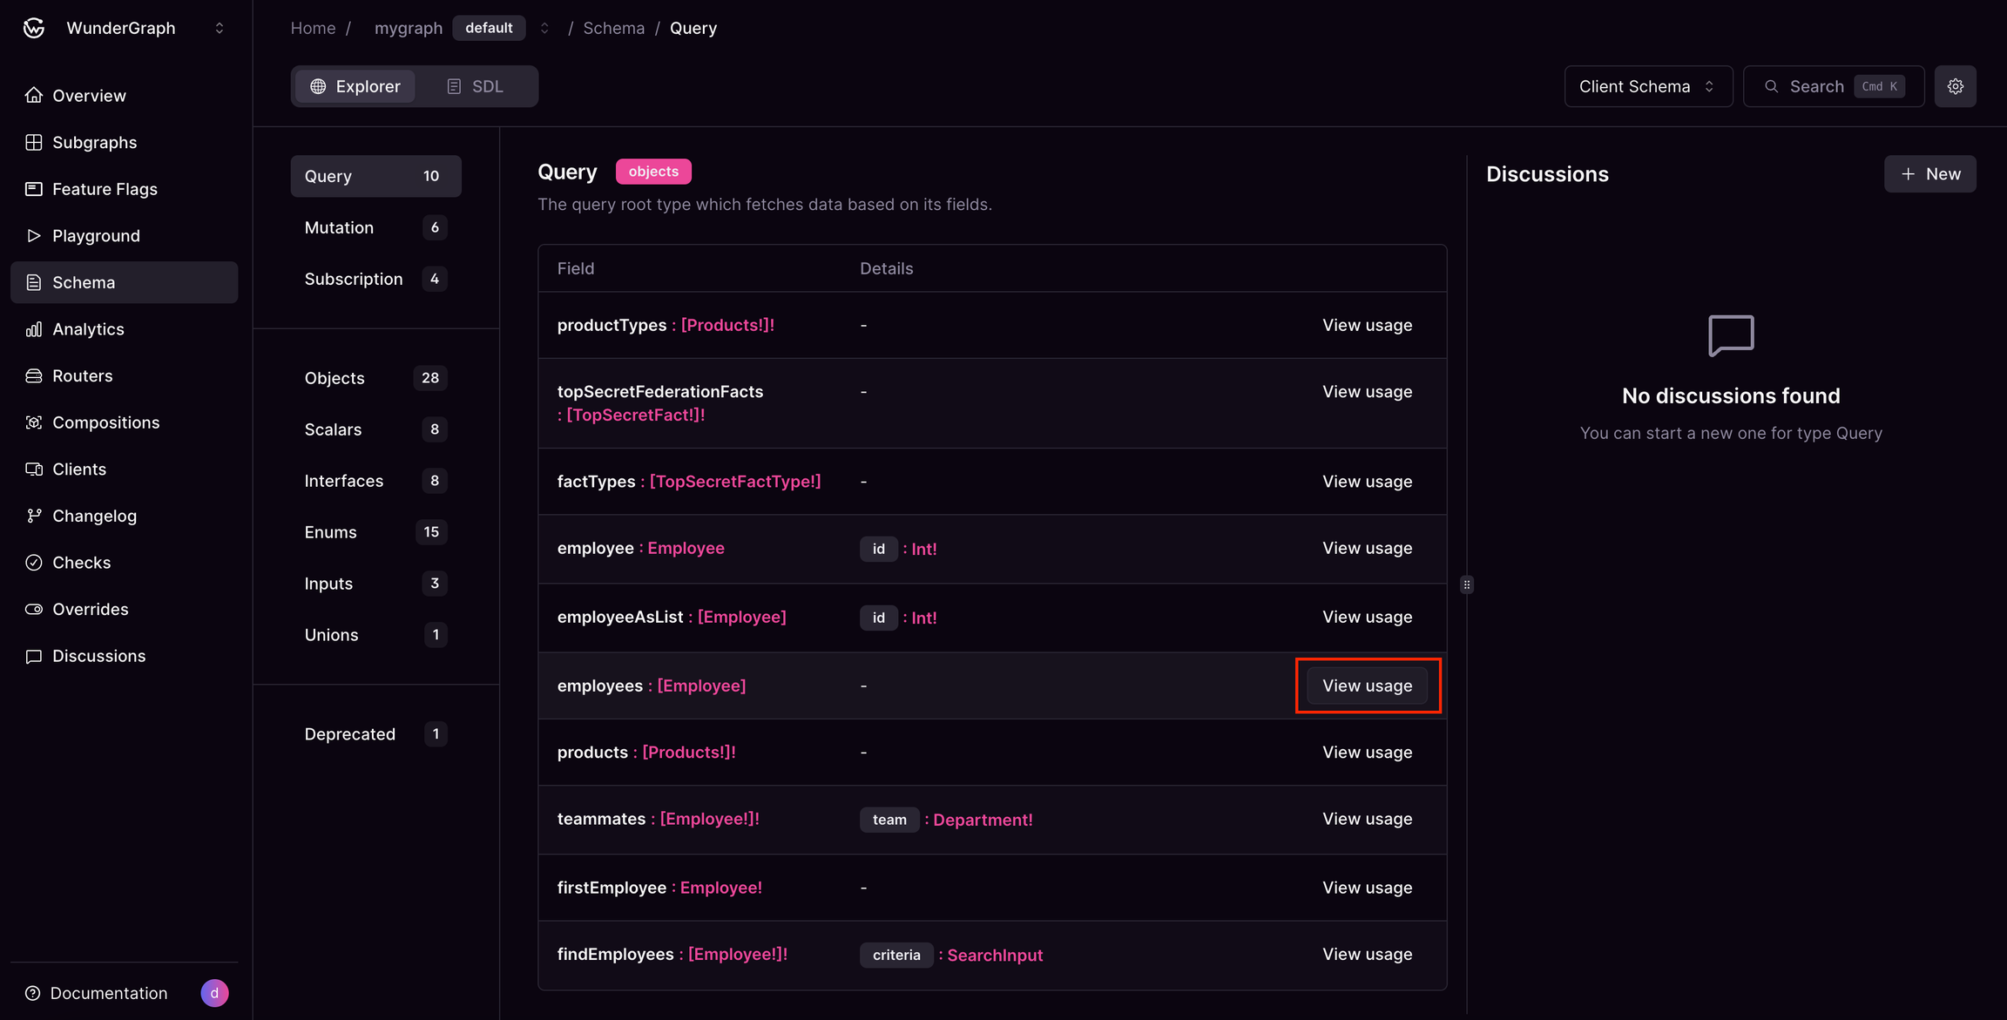2007x1020 pixels.
Task: Select the Enums category
Action: point(375,532)
